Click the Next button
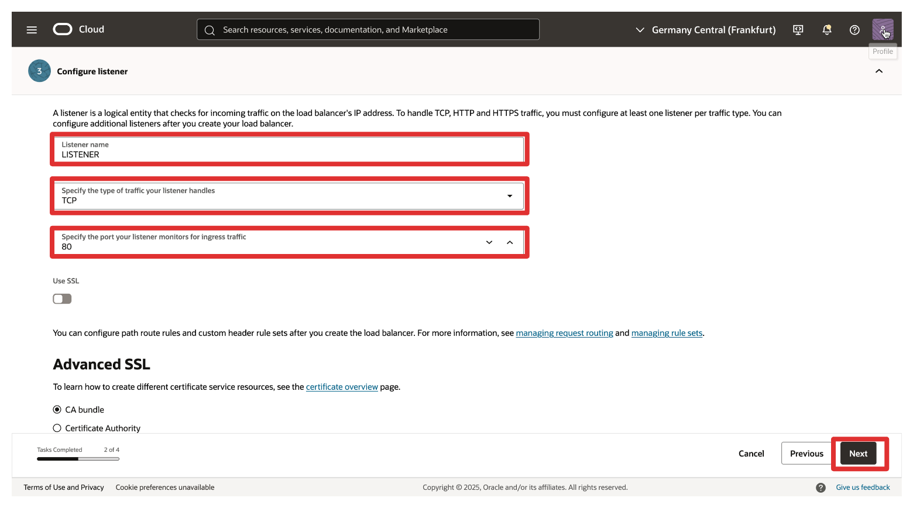This screenshot has height=508, width=913. coord(858,454)
